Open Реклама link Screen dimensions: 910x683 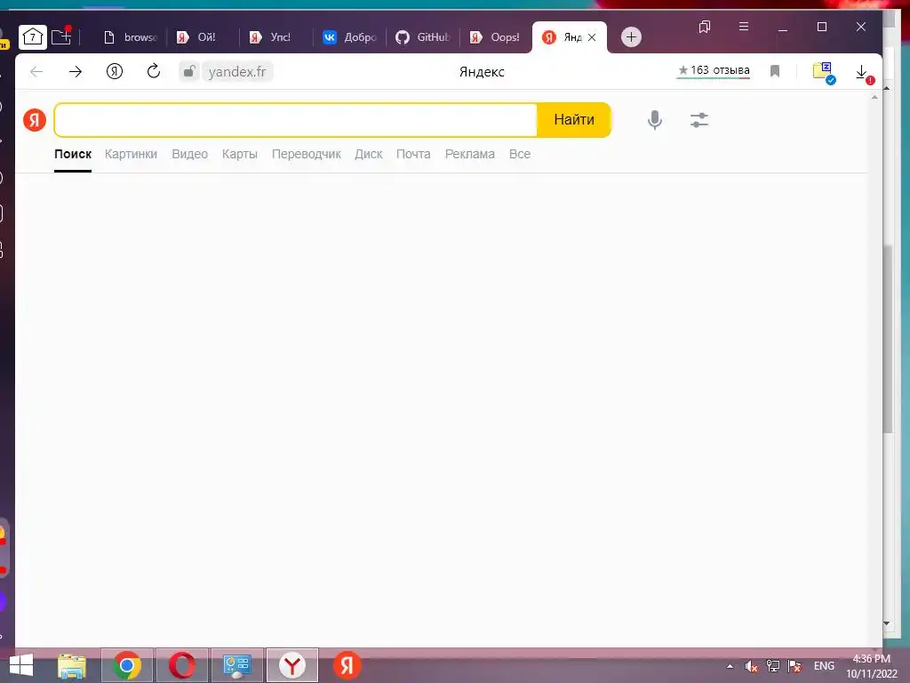[x=470, y=154]
